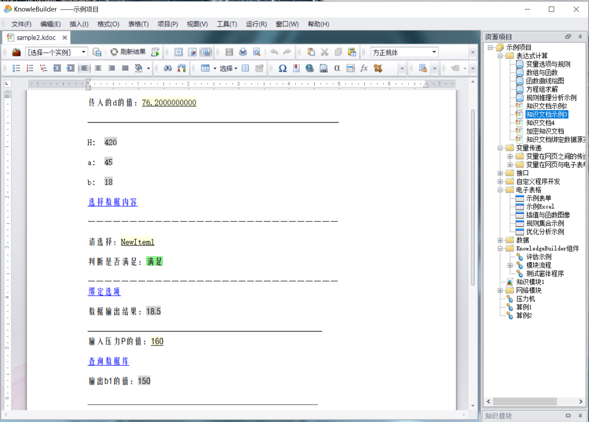Expand the 接口 folder in tree
This screenshot has height=422, width=589.
(500, 173)
